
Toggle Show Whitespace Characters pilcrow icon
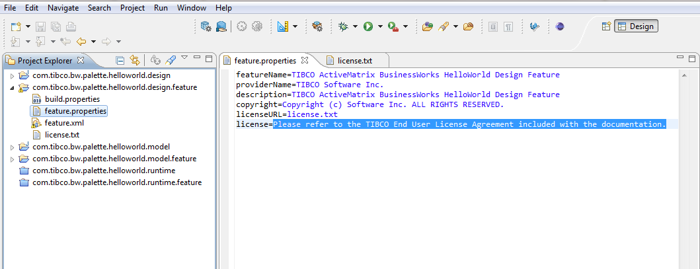(508, 26)
